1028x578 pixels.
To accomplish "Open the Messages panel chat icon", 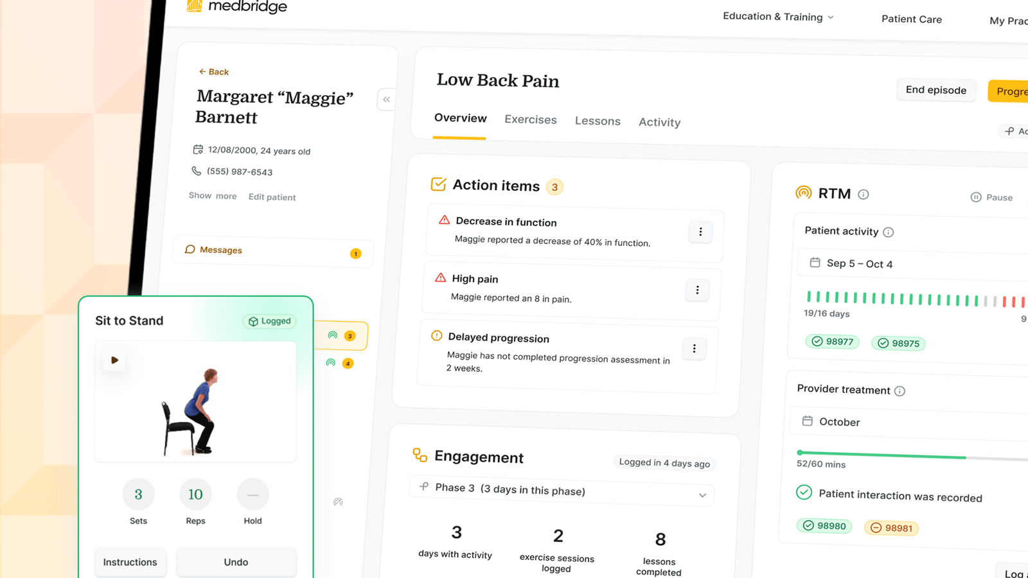I will 190,250.
